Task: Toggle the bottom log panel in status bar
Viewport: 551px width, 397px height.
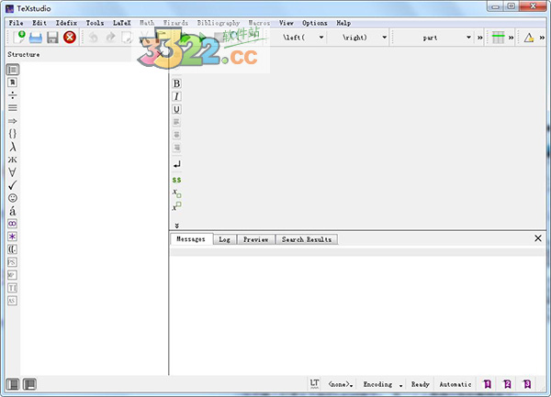Action: click(x=30, y=384)
